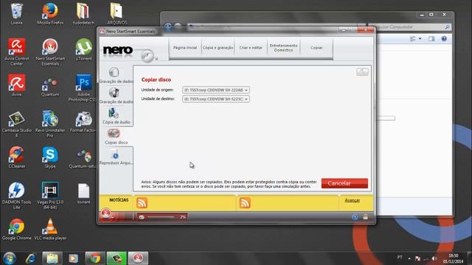The image size is (472, 265).
Task: Click the first news RSS feed icon
Action: [x=142, y=203]
